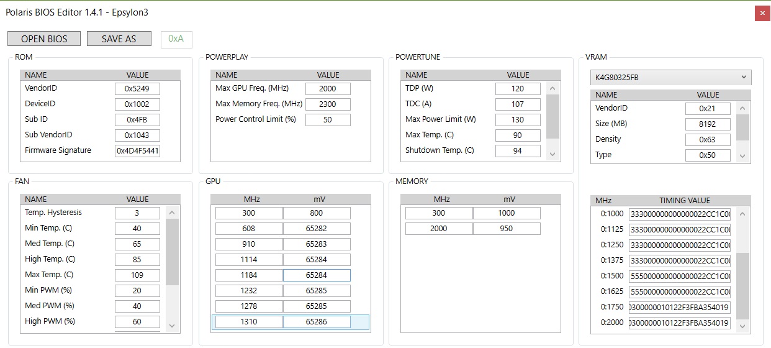Screen dimensions: 771x348
Task: Select the MEMORY 2000 MHz cell
Action: (x=439, y=228)
